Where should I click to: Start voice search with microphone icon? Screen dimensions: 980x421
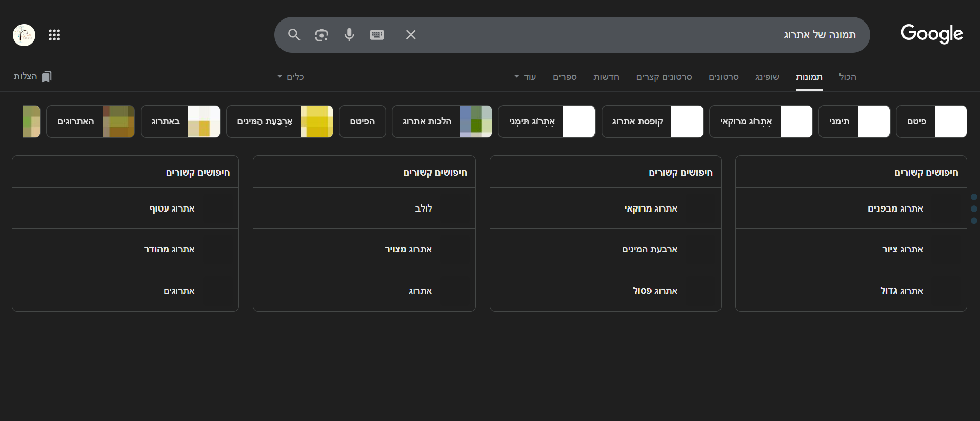[349, 35]
